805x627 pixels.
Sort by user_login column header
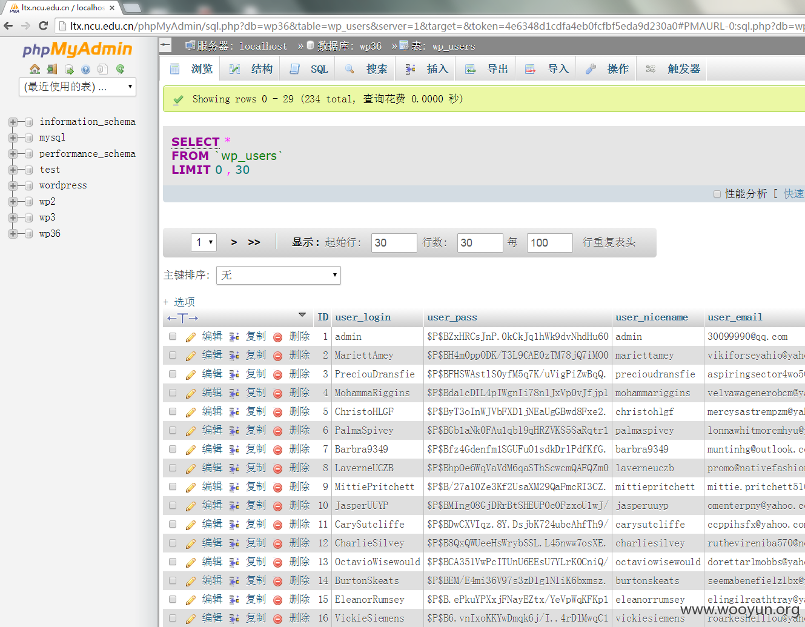pos(363,317)
